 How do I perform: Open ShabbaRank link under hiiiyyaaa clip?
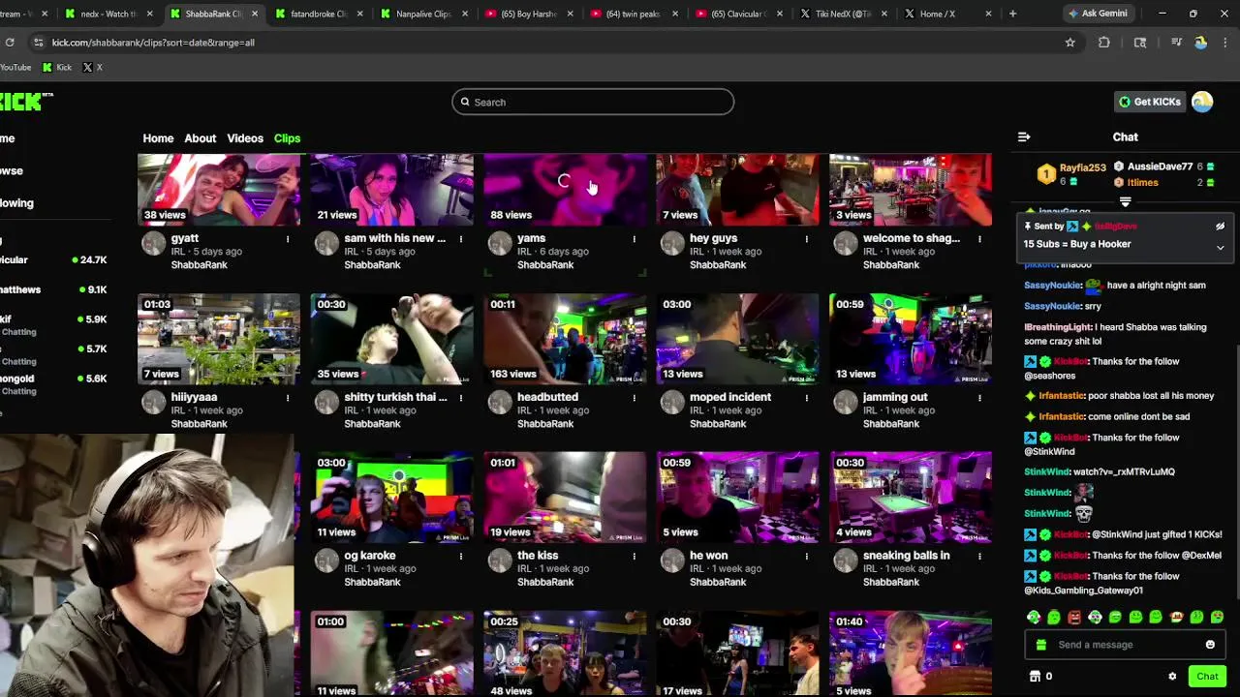pos(199,424)
